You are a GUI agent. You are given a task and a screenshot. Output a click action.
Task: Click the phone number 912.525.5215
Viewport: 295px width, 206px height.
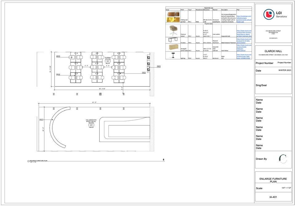click(273, 38)
